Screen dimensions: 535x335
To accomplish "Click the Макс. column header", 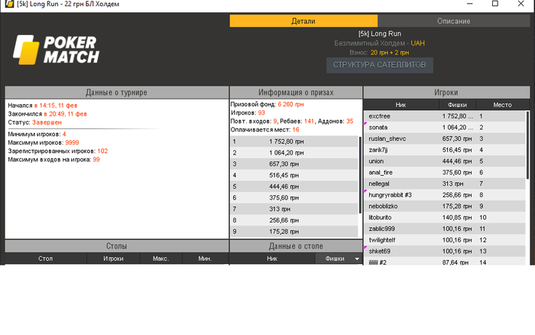I will coord(160,259).
